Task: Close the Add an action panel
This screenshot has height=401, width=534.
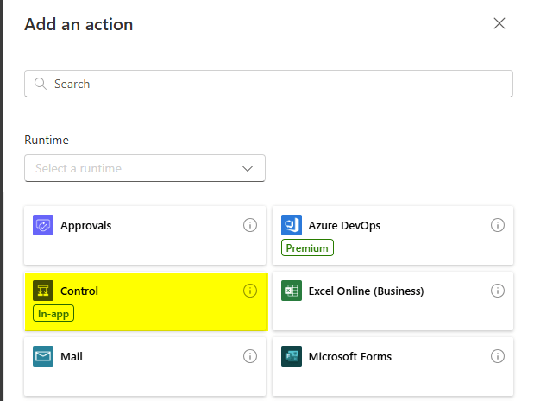Action: [499, 23]
